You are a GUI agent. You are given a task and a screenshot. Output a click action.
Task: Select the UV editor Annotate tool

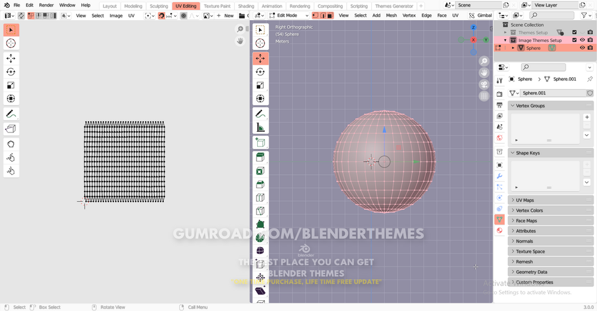tap(11, 114)
